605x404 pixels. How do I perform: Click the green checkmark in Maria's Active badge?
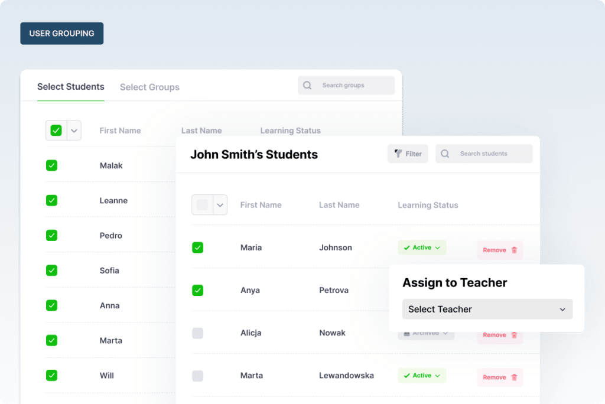[406, 248]
